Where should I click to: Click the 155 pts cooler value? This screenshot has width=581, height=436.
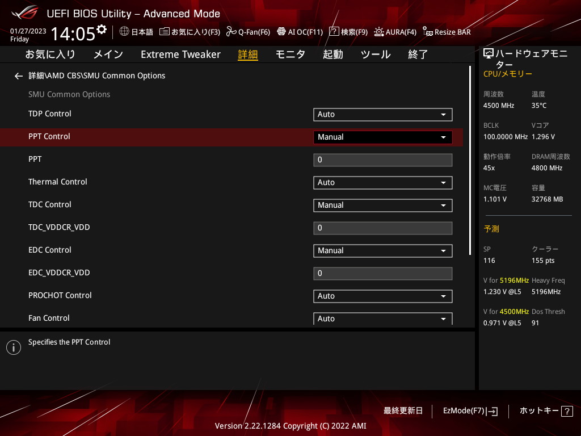543,261
